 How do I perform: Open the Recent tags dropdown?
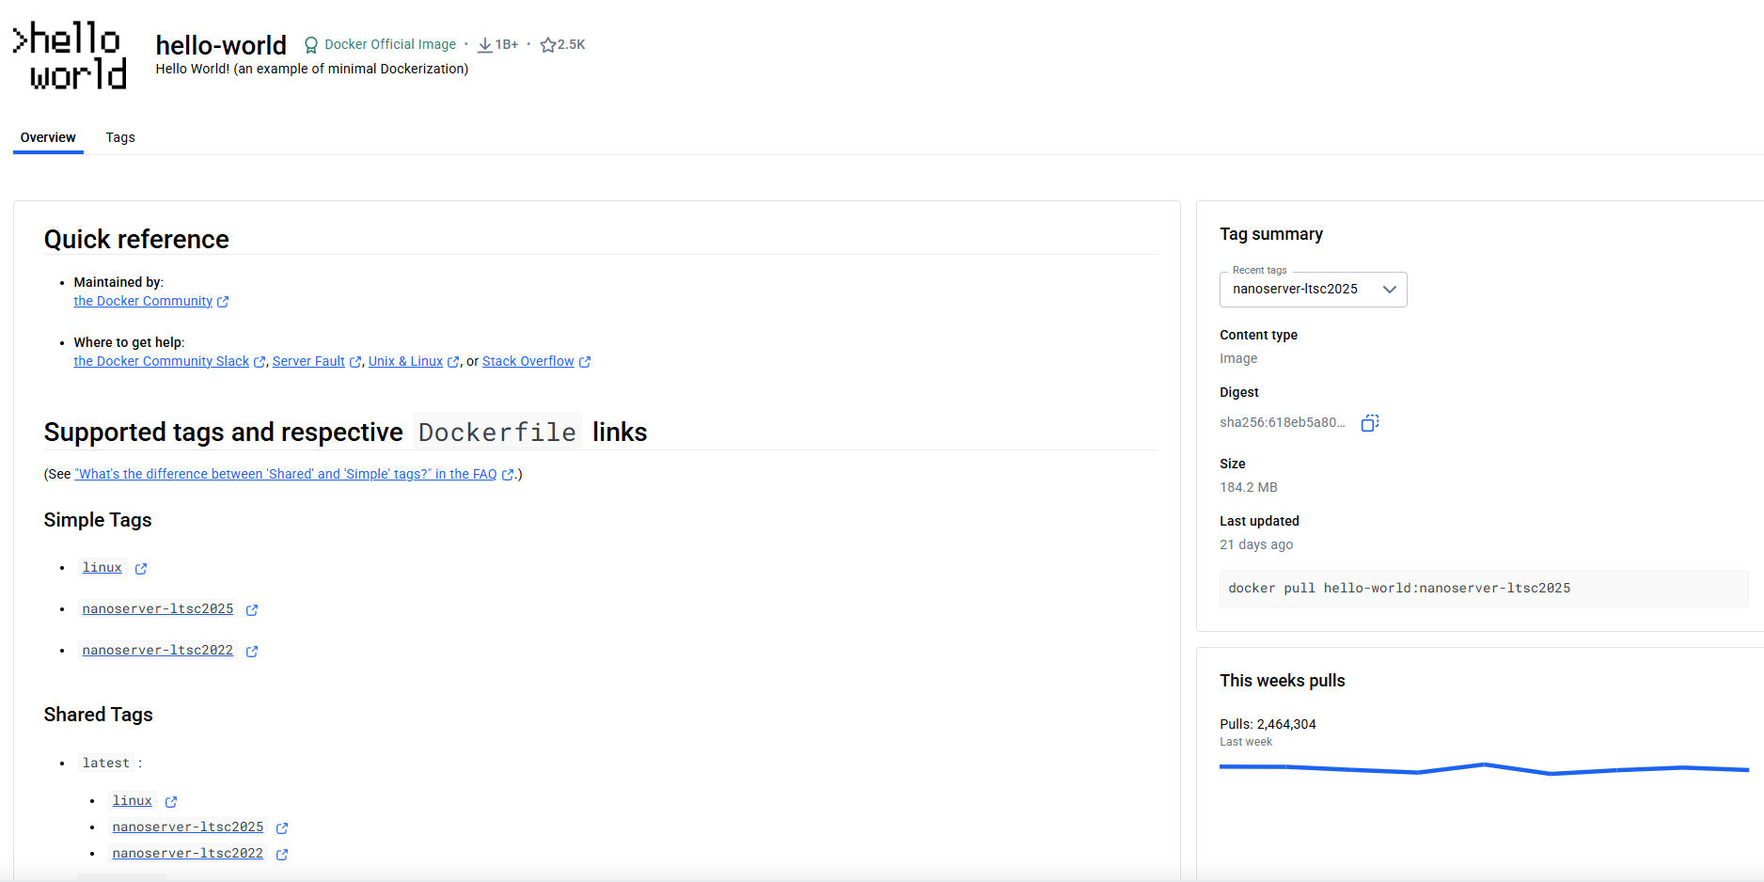(1313, 290)
